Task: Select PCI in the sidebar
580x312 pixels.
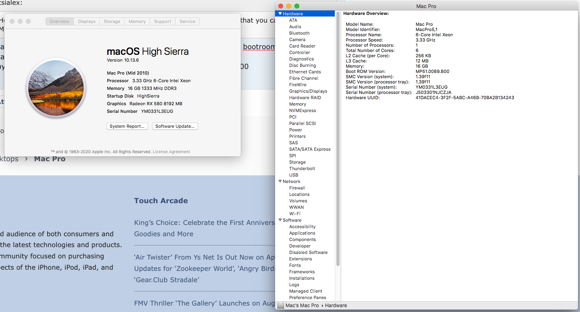Action: [x=293, y=117]
